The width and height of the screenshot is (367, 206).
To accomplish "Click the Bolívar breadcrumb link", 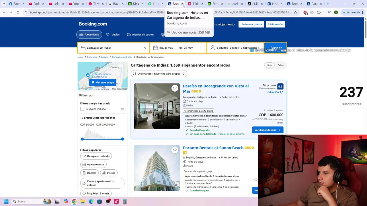I will tap(104, 57).
